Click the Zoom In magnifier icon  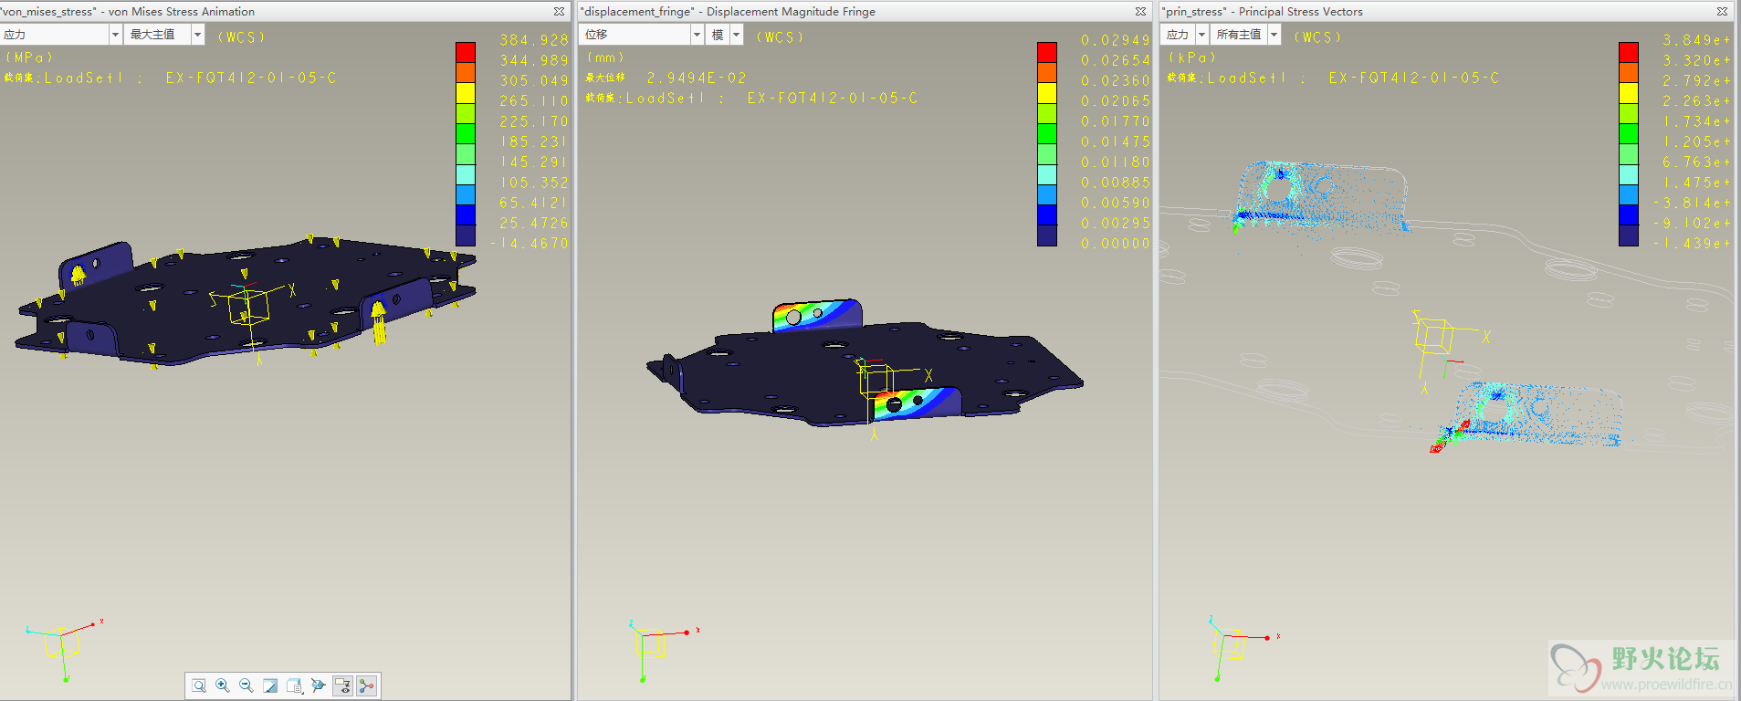(223, 685)
